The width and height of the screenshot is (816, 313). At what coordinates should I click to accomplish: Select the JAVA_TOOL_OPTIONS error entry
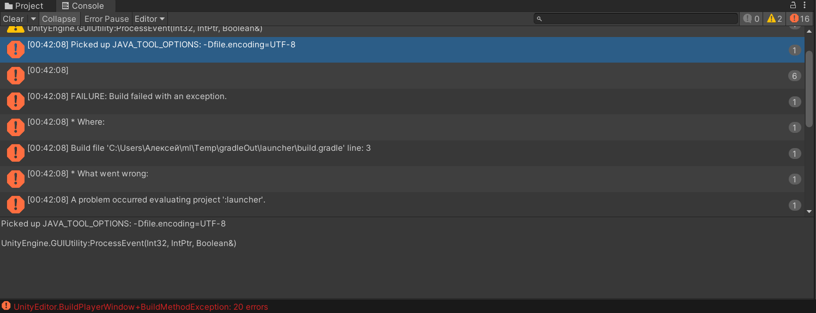click(402, 50)
